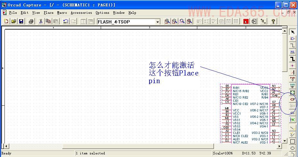Click pin label CLE1 on the part
The image size is (298, 157).
click(236, 133)
